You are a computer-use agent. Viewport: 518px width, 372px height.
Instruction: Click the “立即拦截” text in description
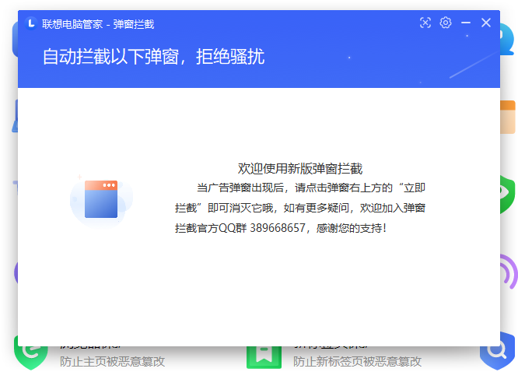(411, 188)
